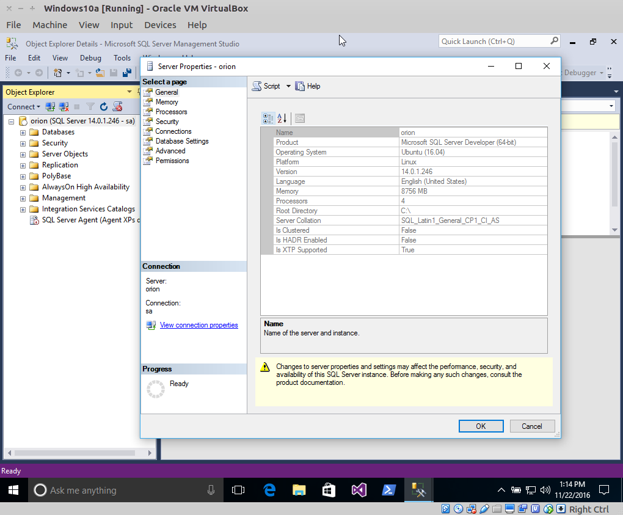Screen dimensions: 623x515
Task: Open Windows Store from the taskbar
Action: 329,490
